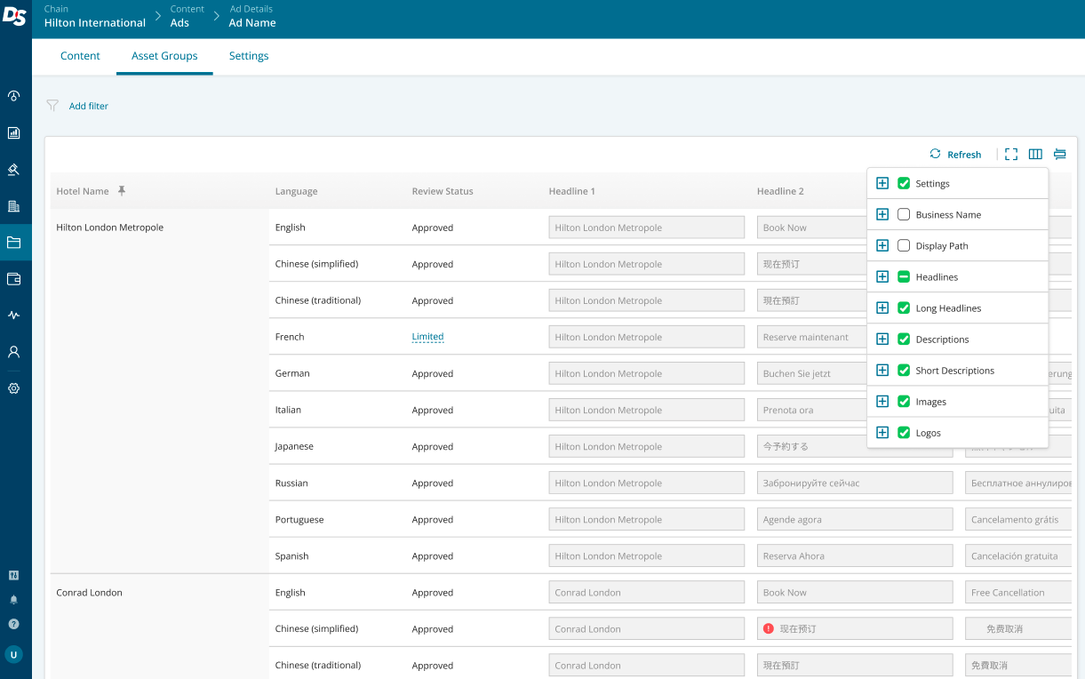The image size is (1085, 679).
Task: Open the hotels building icon in sidebar
Action: 13,206
